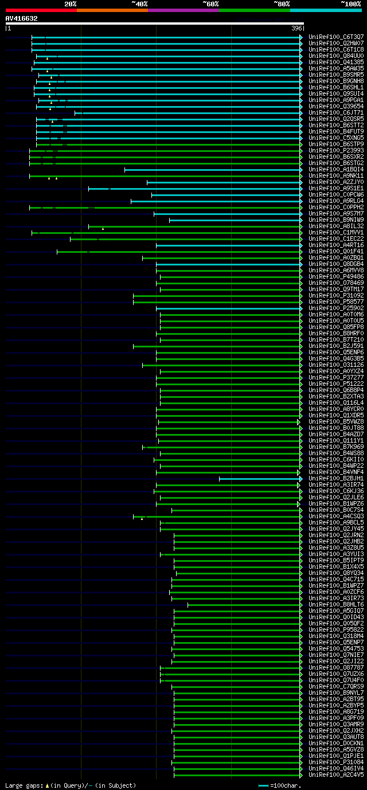Select hit label UniRef100_Q1XDR5
The image size is (367, 790).
point(336,415)
